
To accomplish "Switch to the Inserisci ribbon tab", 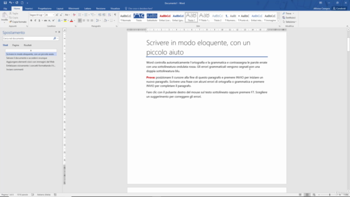I will click(x=29, y=9).
